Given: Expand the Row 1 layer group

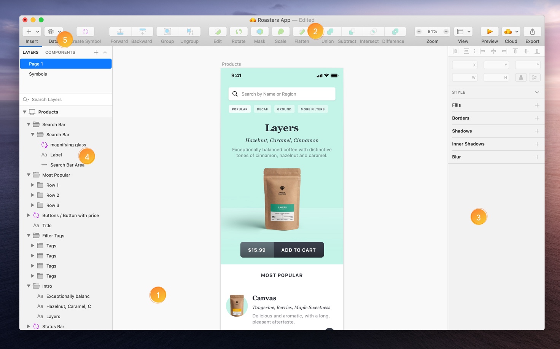Looking at the screenshot, I should (33, 185).
